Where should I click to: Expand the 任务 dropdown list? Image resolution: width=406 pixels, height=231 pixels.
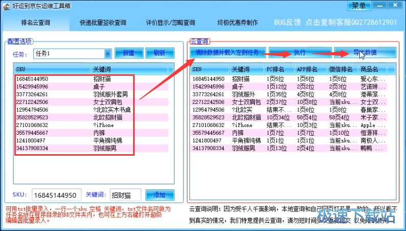[108, 53]
